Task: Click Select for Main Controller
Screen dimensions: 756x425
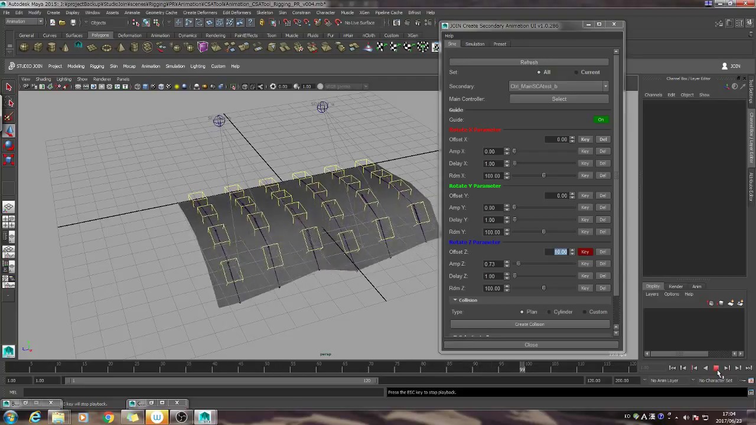Action: coord(559,99)
